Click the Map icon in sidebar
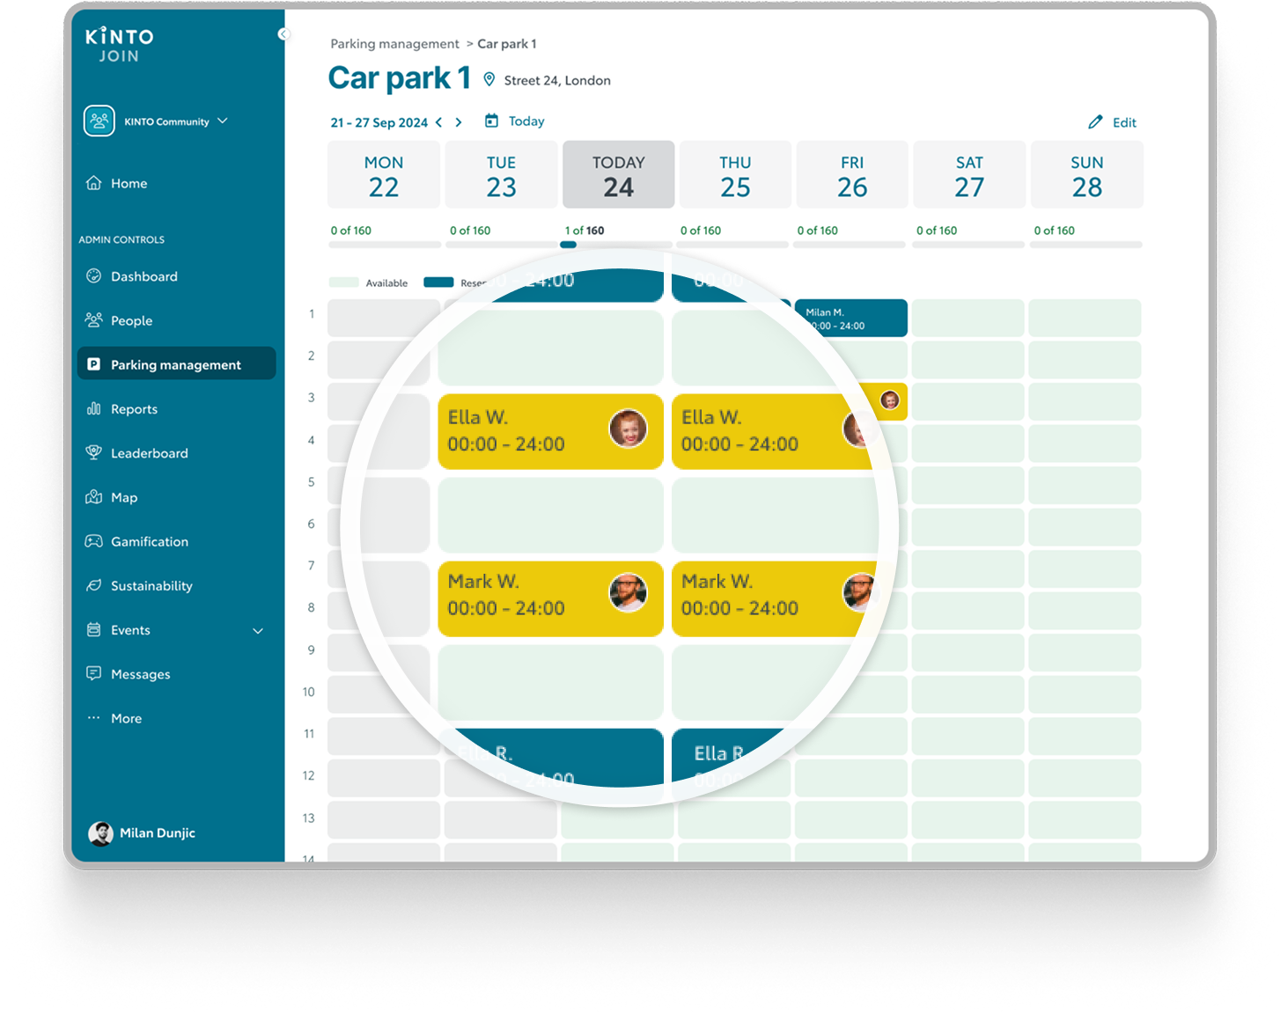The image size is (1280, 1012). pos(93,497)
